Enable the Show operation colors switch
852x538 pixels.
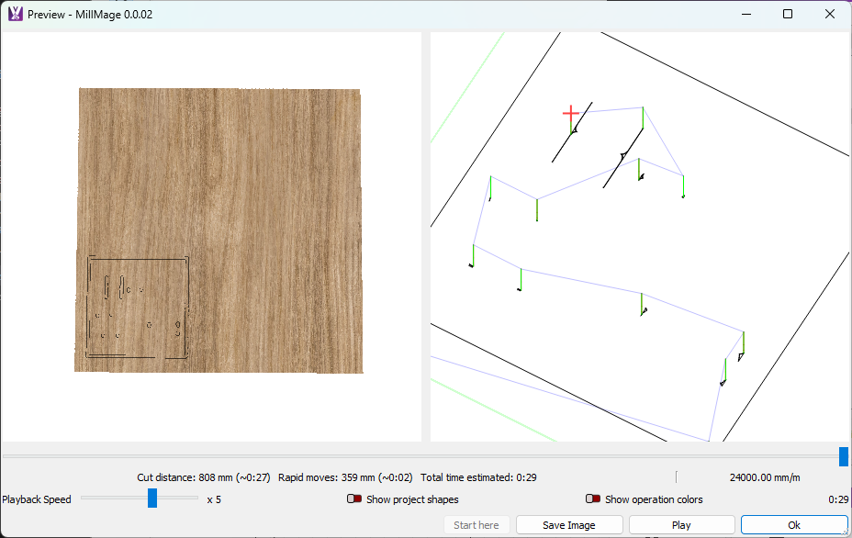[x=593, y=499]
